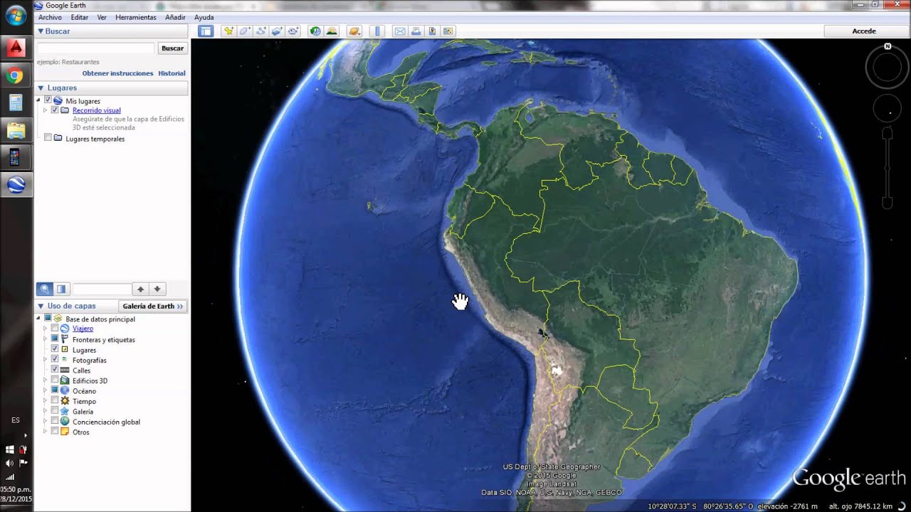This screenshot has width=911, height=512.
Task: Toggle the Mis lugares checkbox
Action: pyautogui.click(x=48, y=100)
